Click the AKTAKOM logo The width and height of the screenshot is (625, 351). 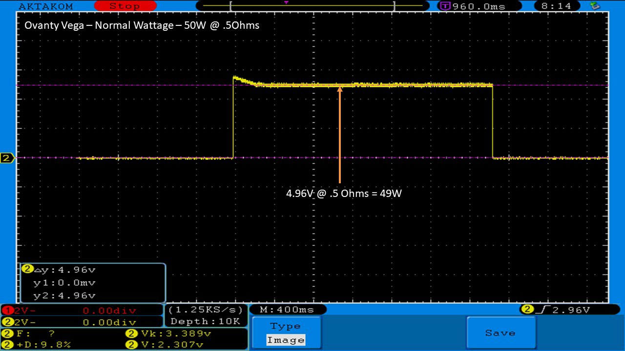pos(45,6)
